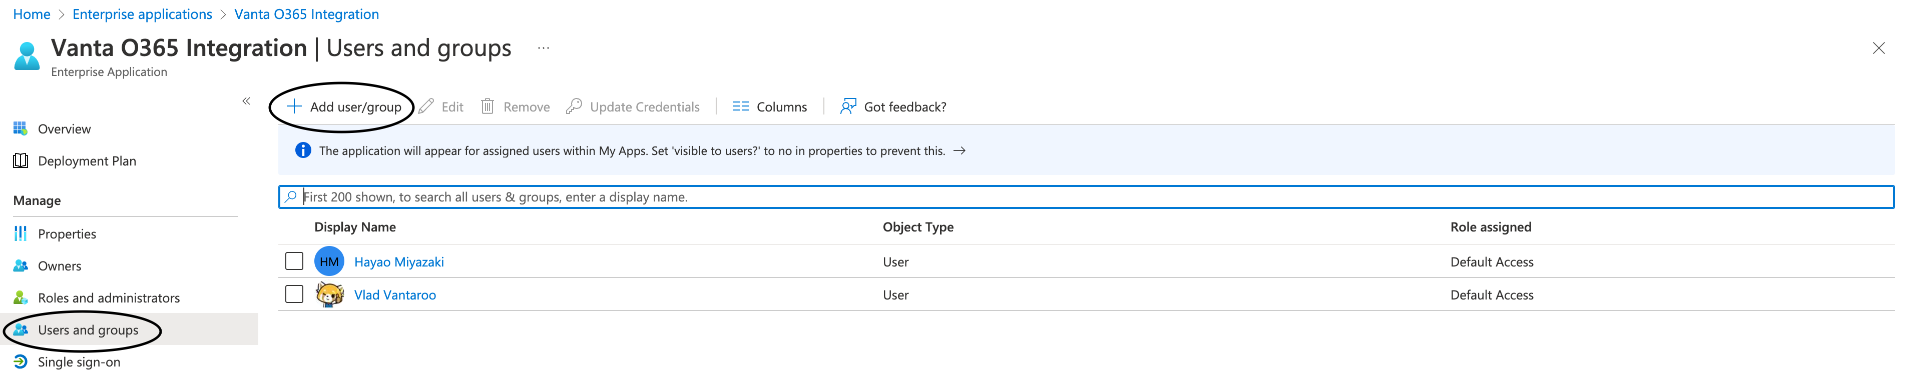
Task: Open Hayao Miyazaki user link
Action: [399, 261]
